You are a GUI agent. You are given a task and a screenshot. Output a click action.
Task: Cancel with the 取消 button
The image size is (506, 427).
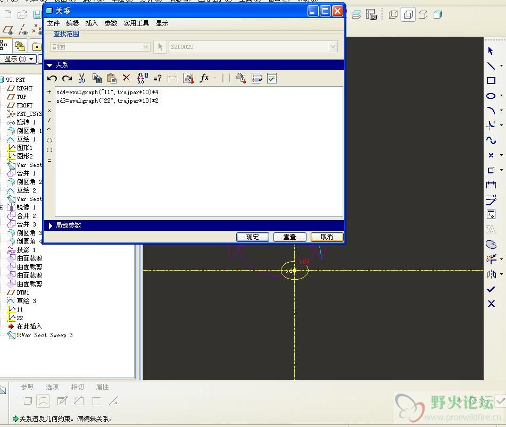click(x=327, y=237)
